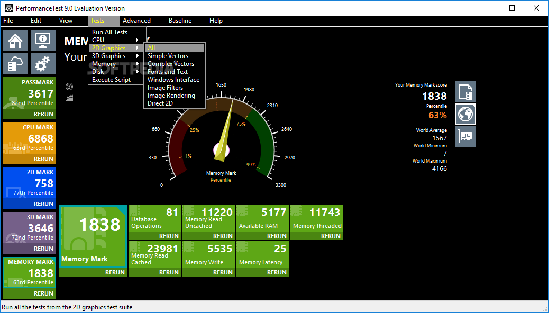Open the File menu

pos(8,21)
